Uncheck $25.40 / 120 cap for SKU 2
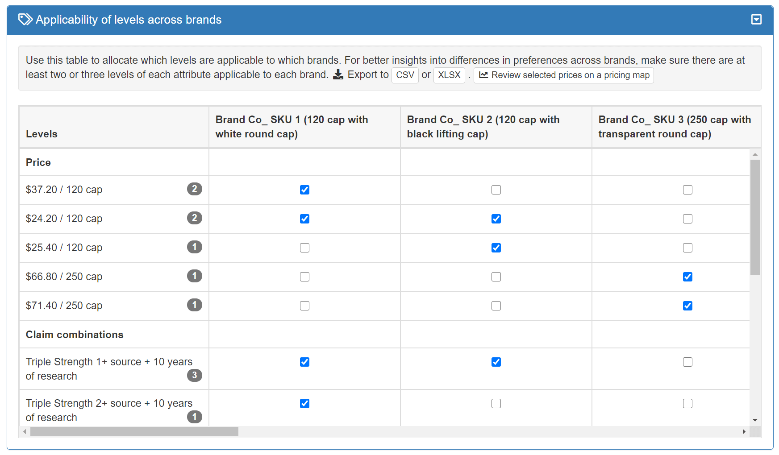The height and width of the screenshot is (455, 779). point(496,248)
